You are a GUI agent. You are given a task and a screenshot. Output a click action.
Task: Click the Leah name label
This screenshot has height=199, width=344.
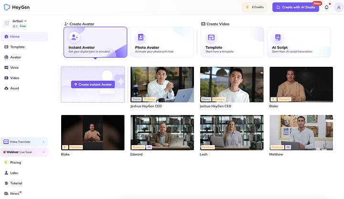point(204,154)
